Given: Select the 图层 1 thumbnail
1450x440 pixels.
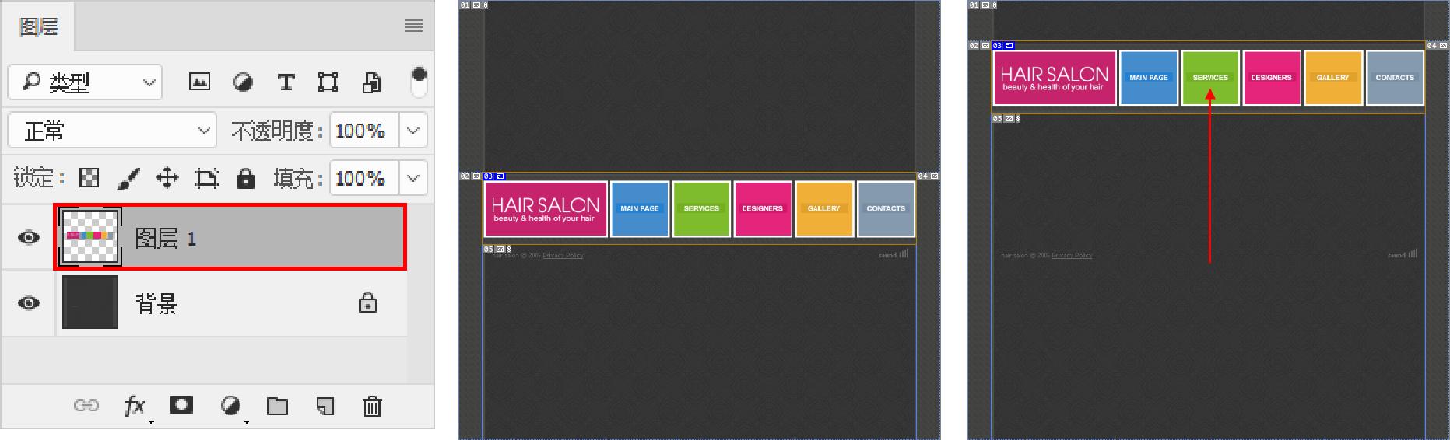Looking at the screenshot, I should 90,236.
